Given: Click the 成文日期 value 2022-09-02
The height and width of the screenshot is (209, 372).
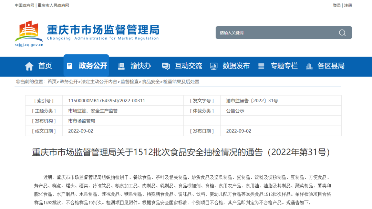Looking at the screenshot, I should point(81,131).
